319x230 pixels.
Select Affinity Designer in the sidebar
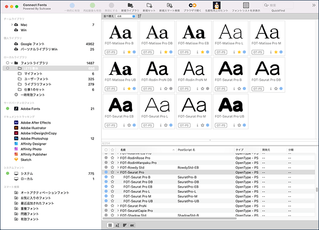33,144
